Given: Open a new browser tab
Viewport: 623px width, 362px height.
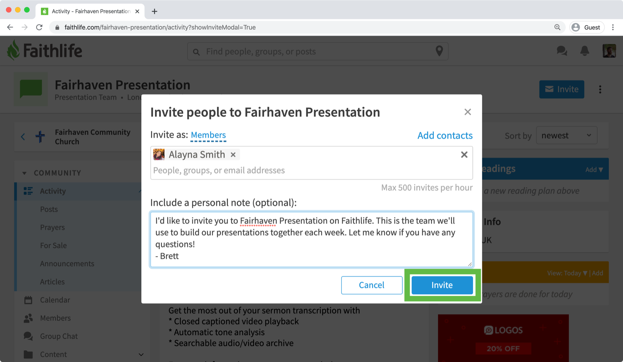Looking at the screenshot, I should (154, 11).
